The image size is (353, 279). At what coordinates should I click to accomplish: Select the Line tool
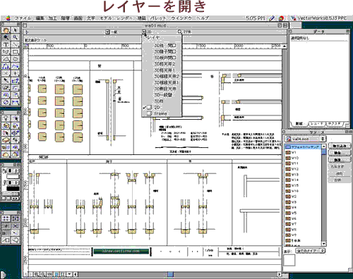15,44
